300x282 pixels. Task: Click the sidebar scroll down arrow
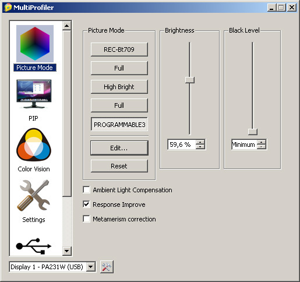pos(66,251)
